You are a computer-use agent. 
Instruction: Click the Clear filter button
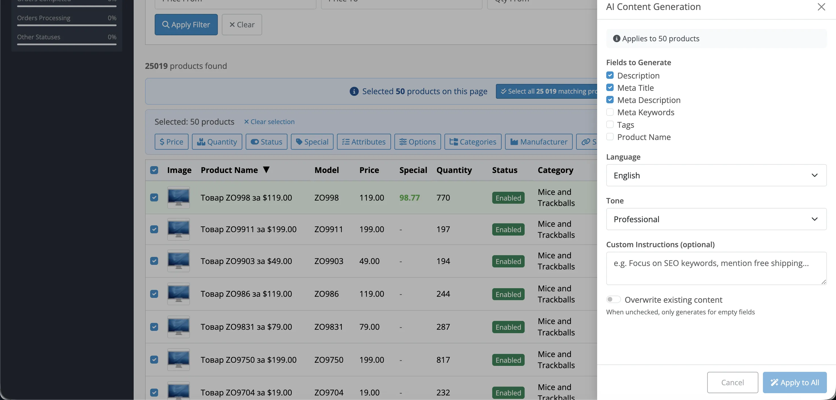click(242, 25)
